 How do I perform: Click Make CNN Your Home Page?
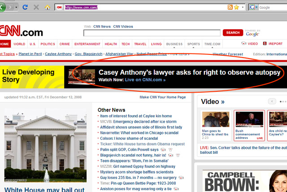pos(162,97)
